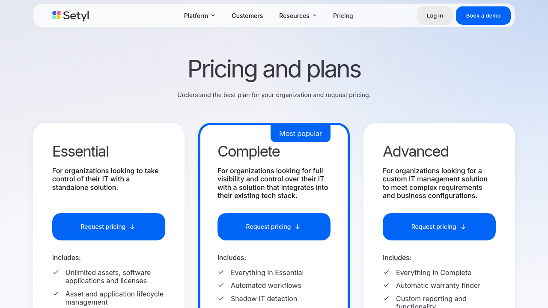
Task: Click the Setyl wordmark text
Action: pos(76,16)
